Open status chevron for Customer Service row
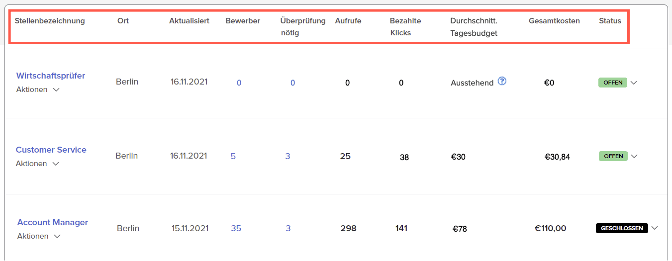 point(634,156)
